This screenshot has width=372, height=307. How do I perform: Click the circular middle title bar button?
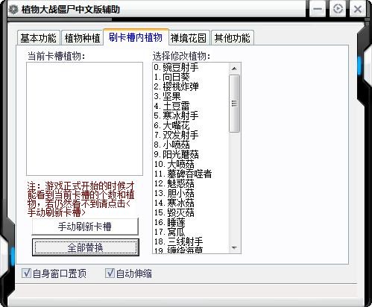coord(338,9)
